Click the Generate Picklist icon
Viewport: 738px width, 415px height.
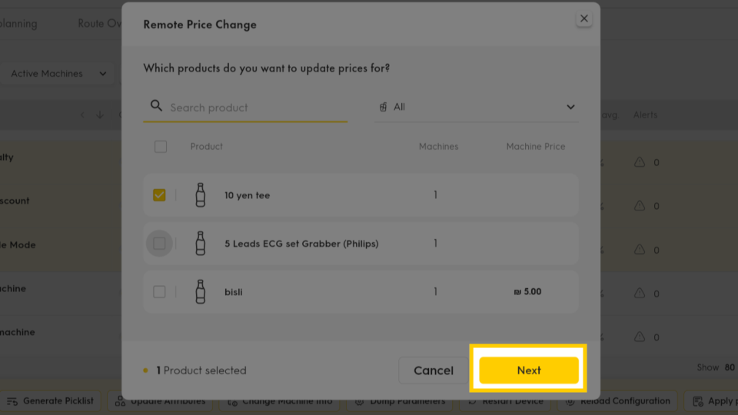(x=12, y=401)
